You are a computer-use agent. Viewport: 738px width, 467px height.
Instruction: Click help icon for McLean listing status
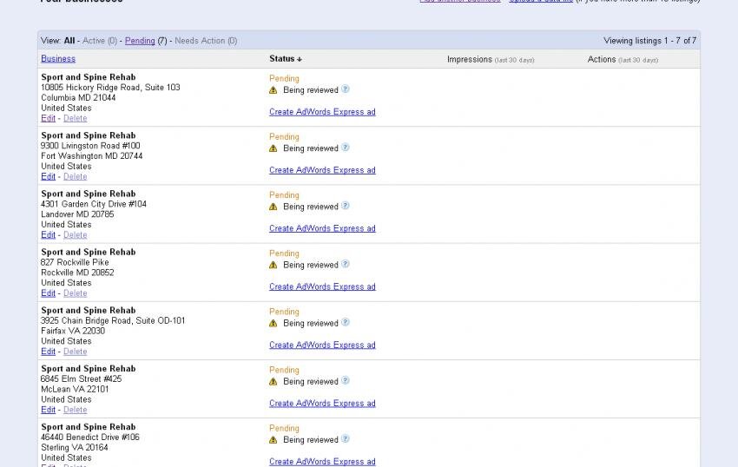pos(345,381)
